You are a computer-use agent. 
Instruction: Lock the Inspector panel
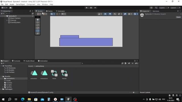pyautogui.click(x=178, y=11)
